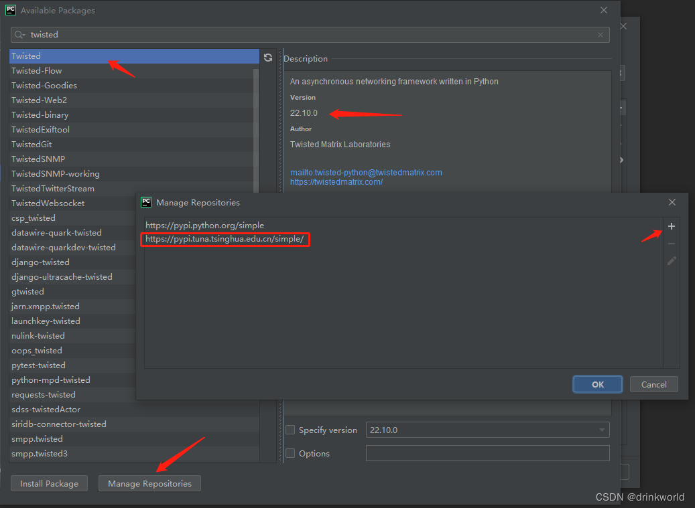Add a new repository using the plus icon

671,226
